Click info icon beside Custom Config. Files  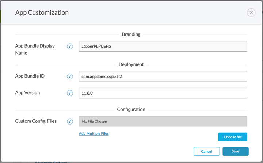tap(70, 122)
